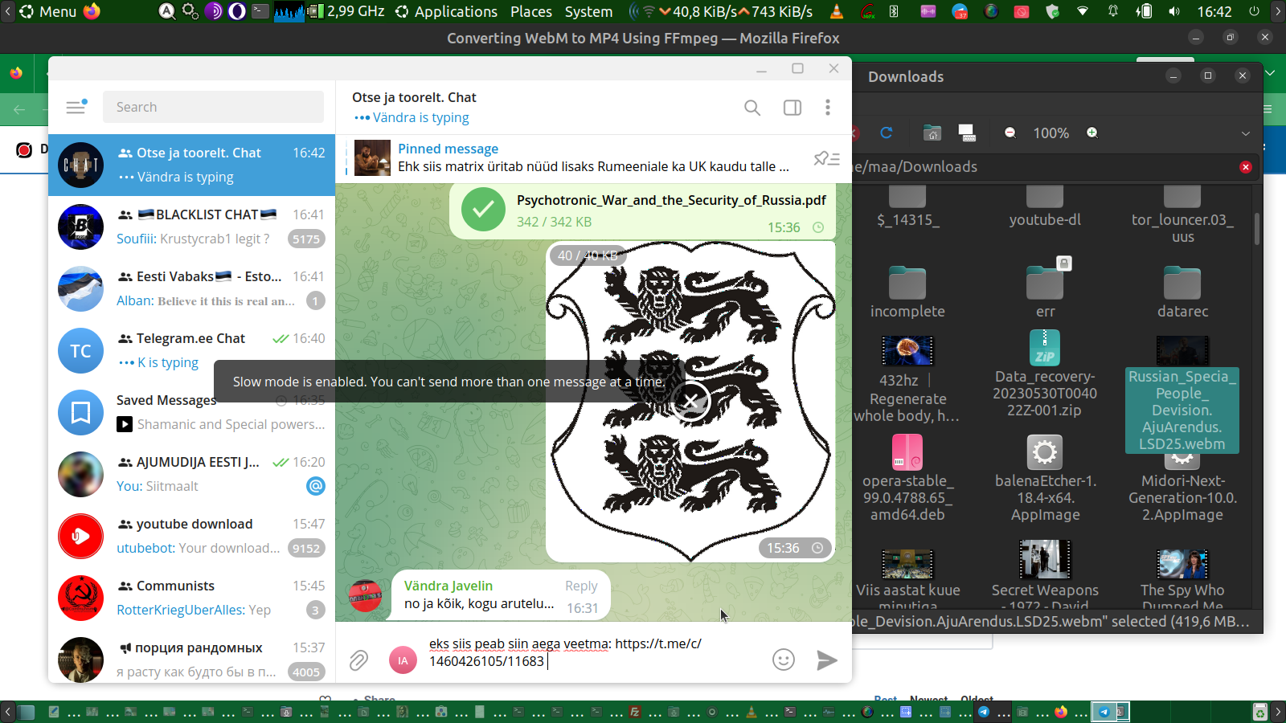The width and height of the screenshot is (1286, 723).
Task: Send the typed message
Action: (827, 660)
